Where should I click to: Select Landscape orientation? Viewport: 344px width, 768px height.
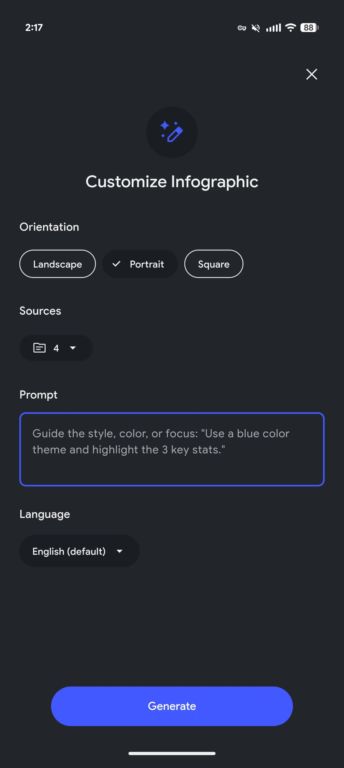click(58, 264)
